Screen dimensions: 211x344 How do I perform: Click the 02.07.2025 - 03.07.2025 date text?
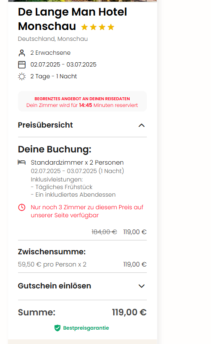tap(63, 64)
